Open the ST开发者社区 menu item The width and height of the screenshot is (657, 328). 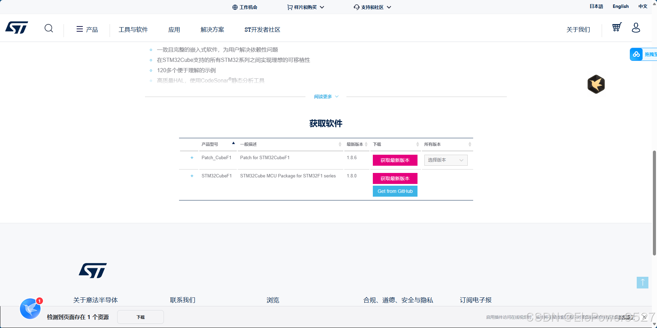(263, 30)
